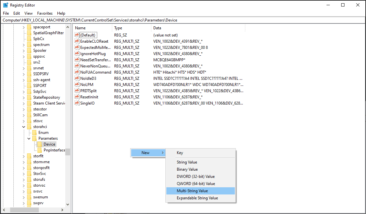Viewport: 366px width, 214px height.
Task: Click the string icon beside EnableCLOReset
Action: point(76,41)
